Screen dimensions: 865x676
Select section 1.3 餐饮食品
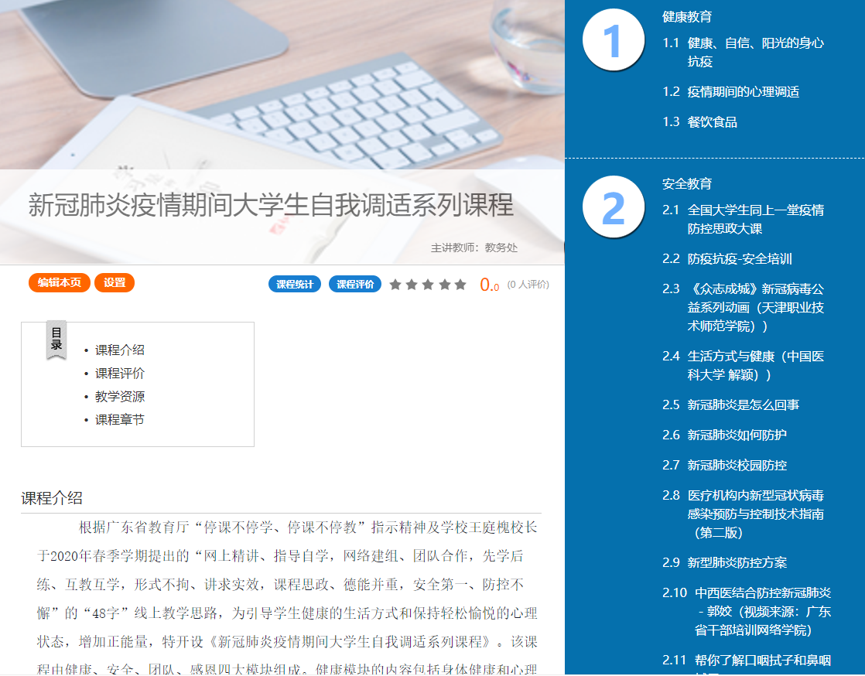click(712, 122)
